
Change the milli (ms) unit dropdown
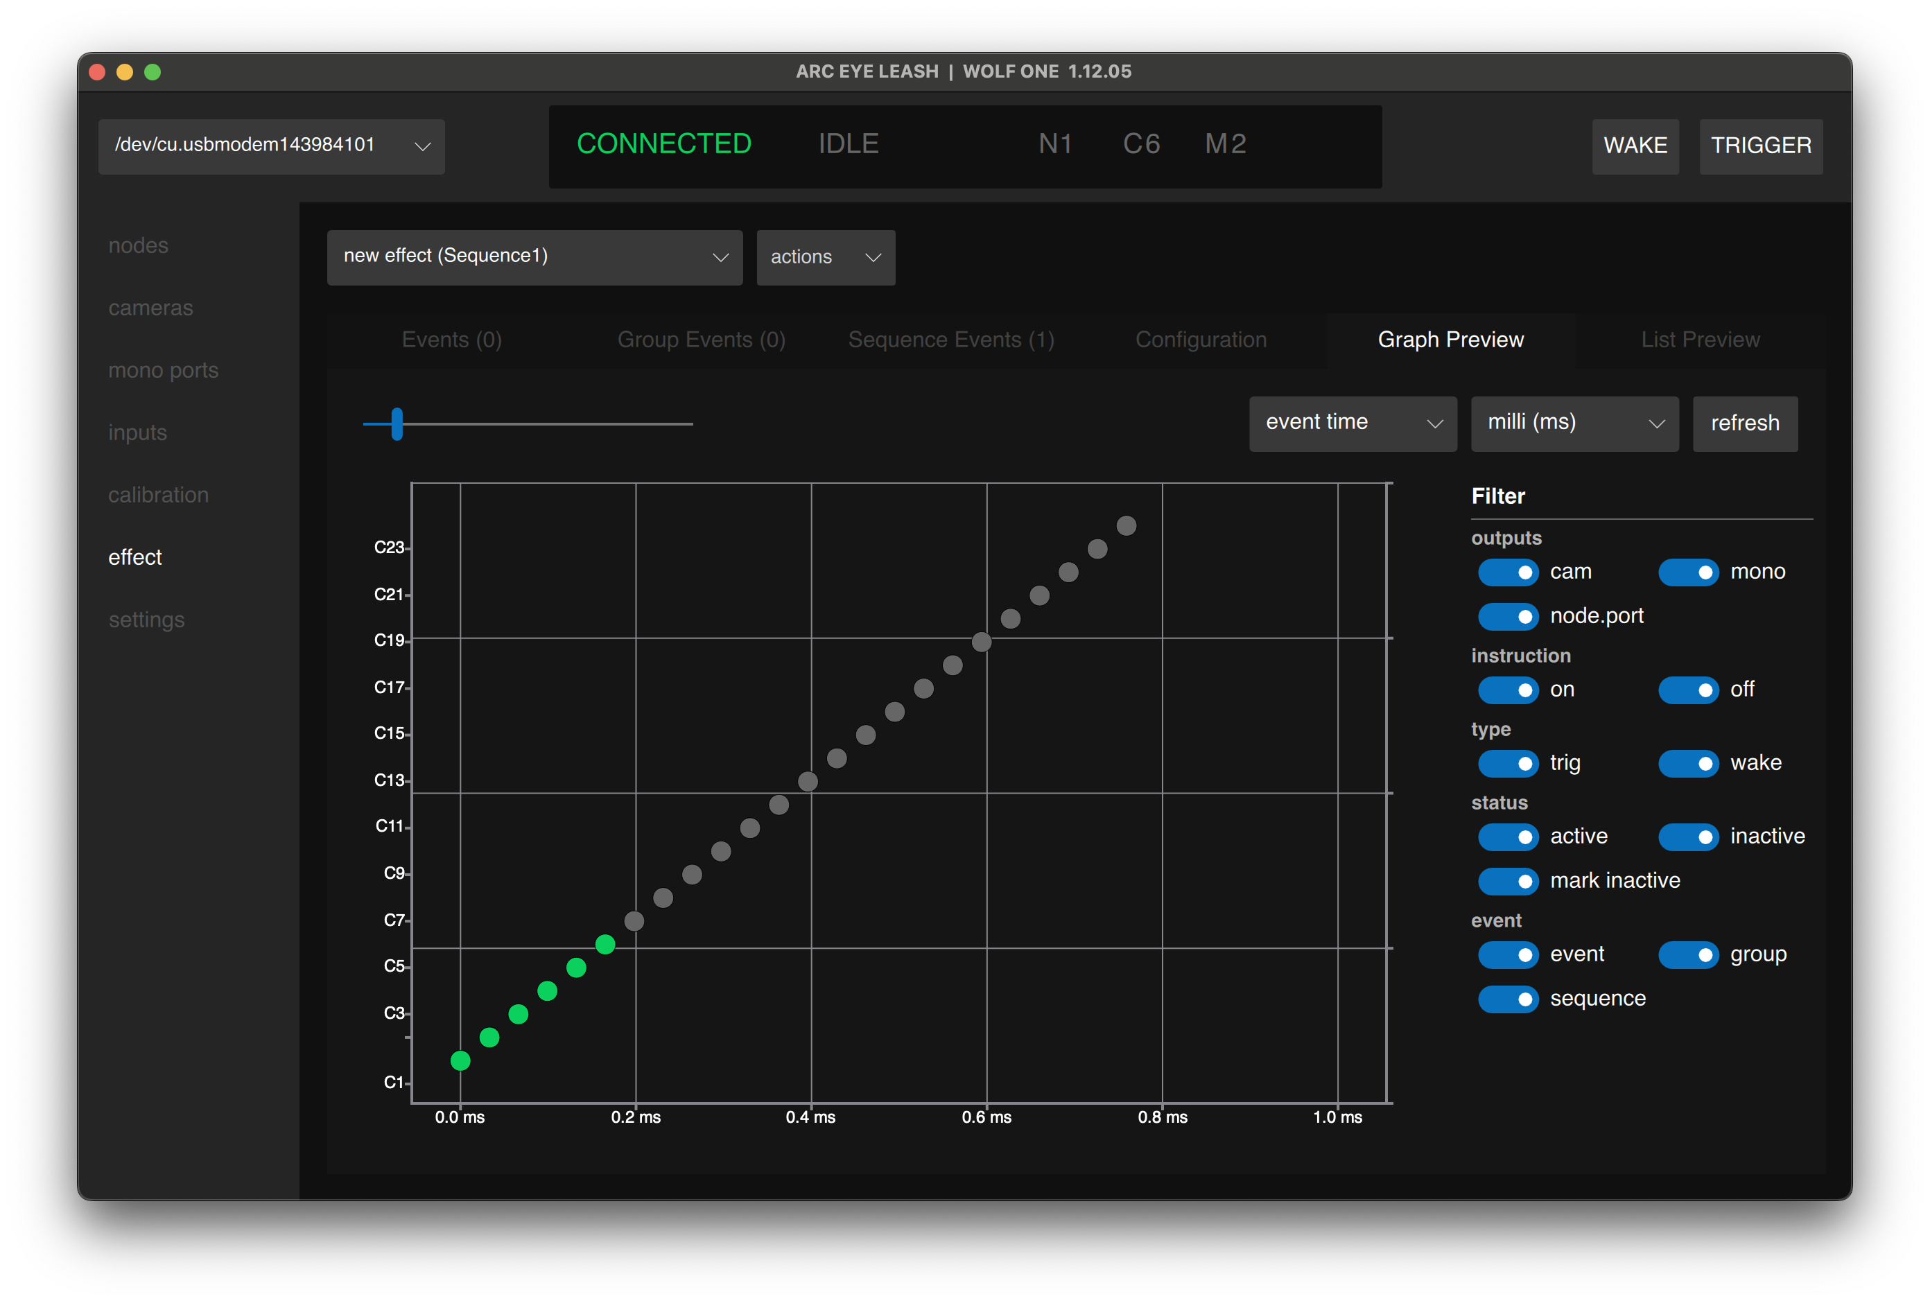pos(1574,423)
